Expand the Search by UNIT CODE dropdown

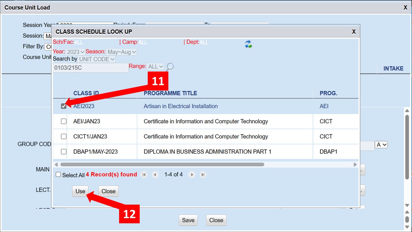[x=97, y=59]
